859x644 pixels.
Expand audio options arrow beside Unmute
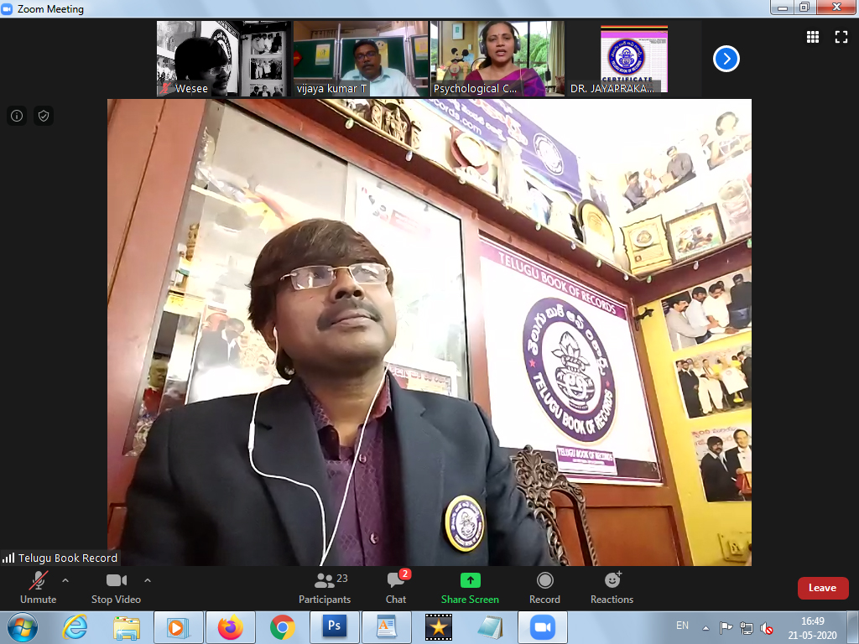click(x=65, y=579)
